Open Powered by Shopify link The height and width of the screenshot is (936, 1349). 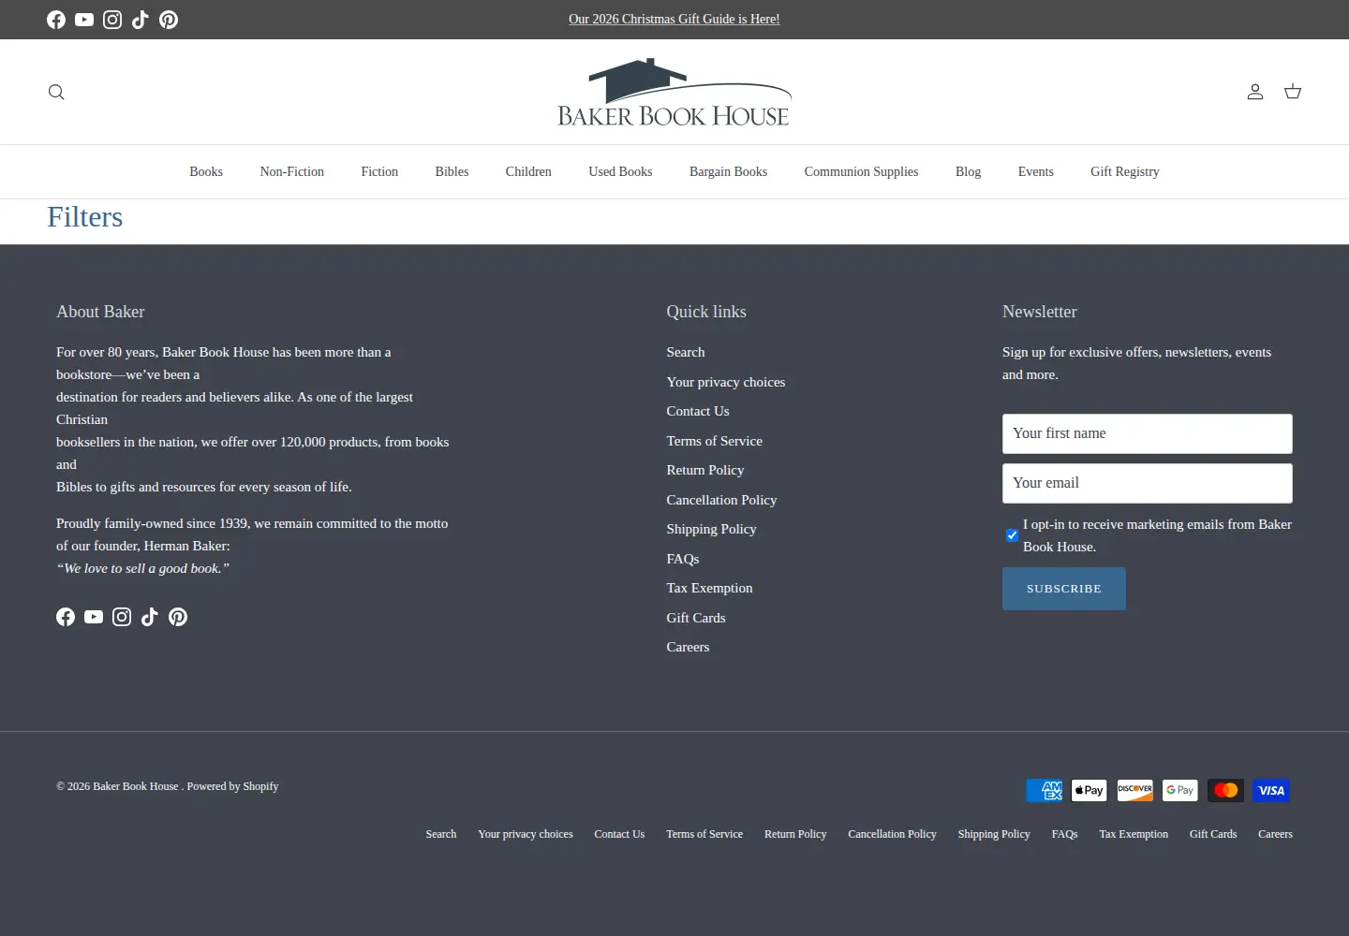[x=232, y=786]
